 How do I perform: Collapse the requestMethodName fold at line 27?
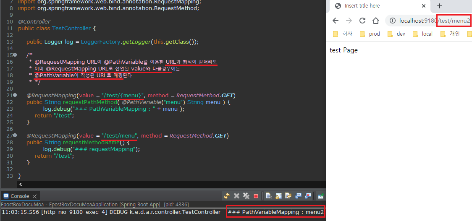point(15,135)
